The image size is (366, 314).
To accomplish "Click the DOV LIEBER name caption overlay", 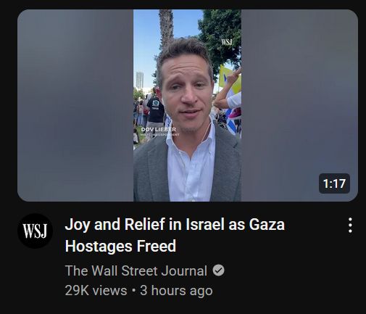I will pyautogui.click(x=159, y=130).
